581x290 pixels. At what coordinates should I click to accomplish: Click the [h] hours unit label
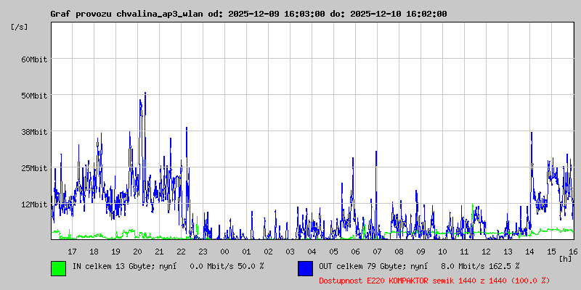click(566, 258)
